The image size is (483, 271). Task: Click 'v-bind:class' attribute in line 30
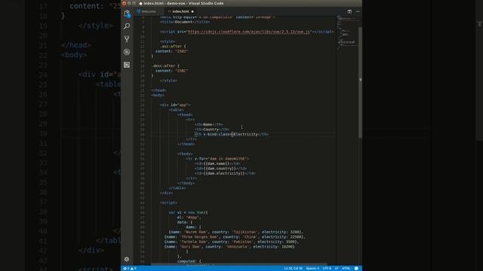[x=217, y=134]
